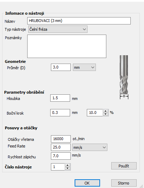Click the end mill tool illustration

[124, 77]
